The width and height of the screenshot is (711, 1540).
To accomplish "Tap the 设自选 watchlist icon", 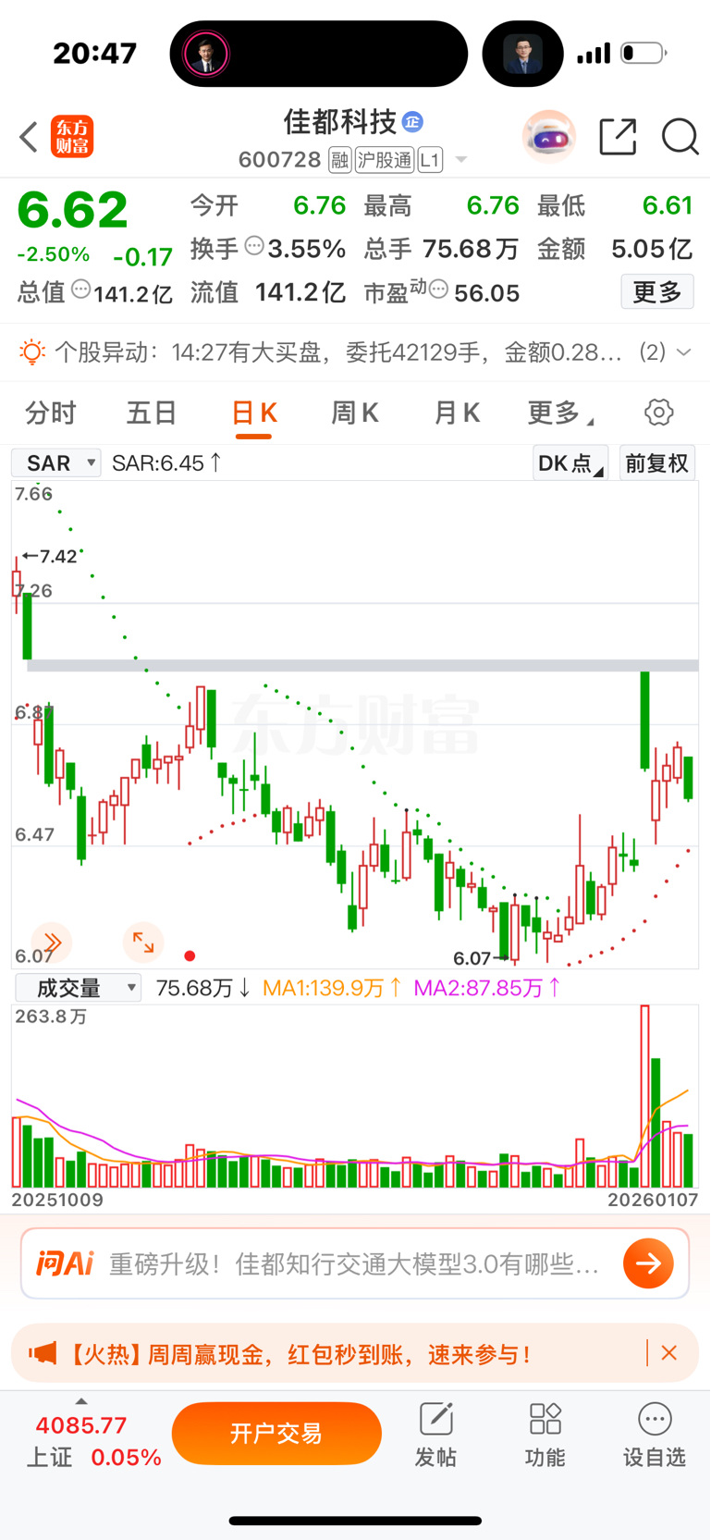I will [x=655, y=1435].
